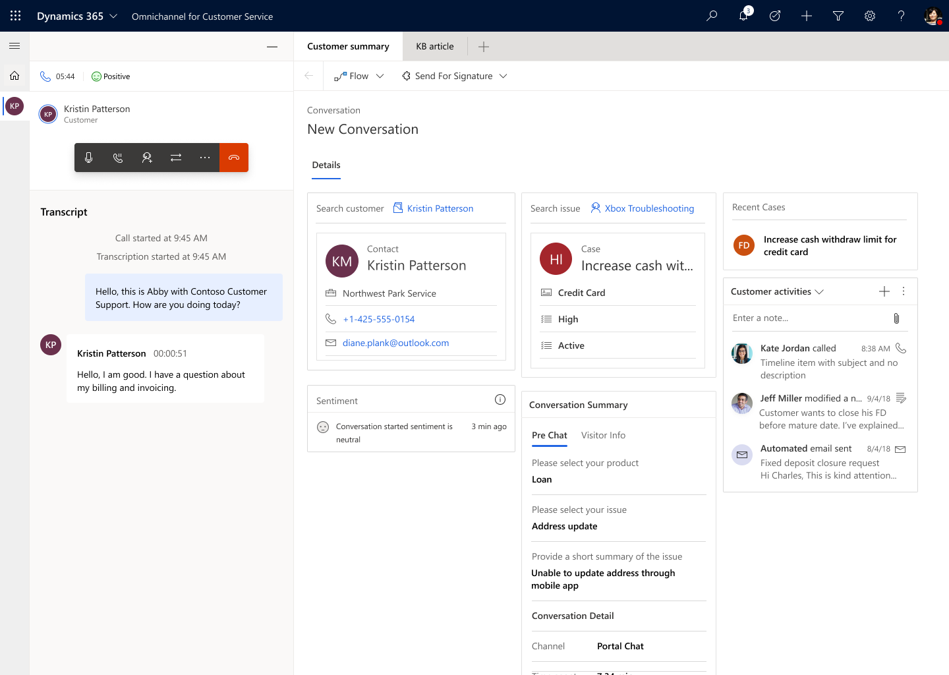949x675 pixels.
Task: Click the Conversation started sentiment is neutral entry
Action: [411, 432]
